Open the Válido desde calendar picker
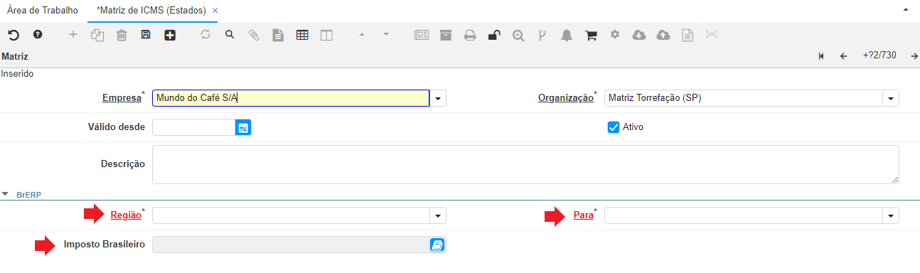Viewport: 920px width, 273px height. pyautogui.click(x=243, y=127)
